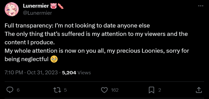Click the Oct 31, 2023 date
Viewport: 209px width, 99px height.
(x=42, y=73)
